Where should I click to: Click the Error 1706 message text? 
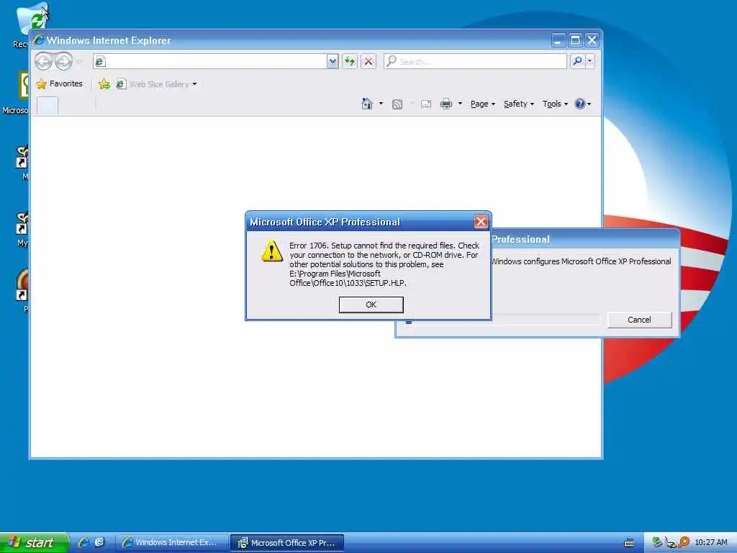click(x=384, y=264)
